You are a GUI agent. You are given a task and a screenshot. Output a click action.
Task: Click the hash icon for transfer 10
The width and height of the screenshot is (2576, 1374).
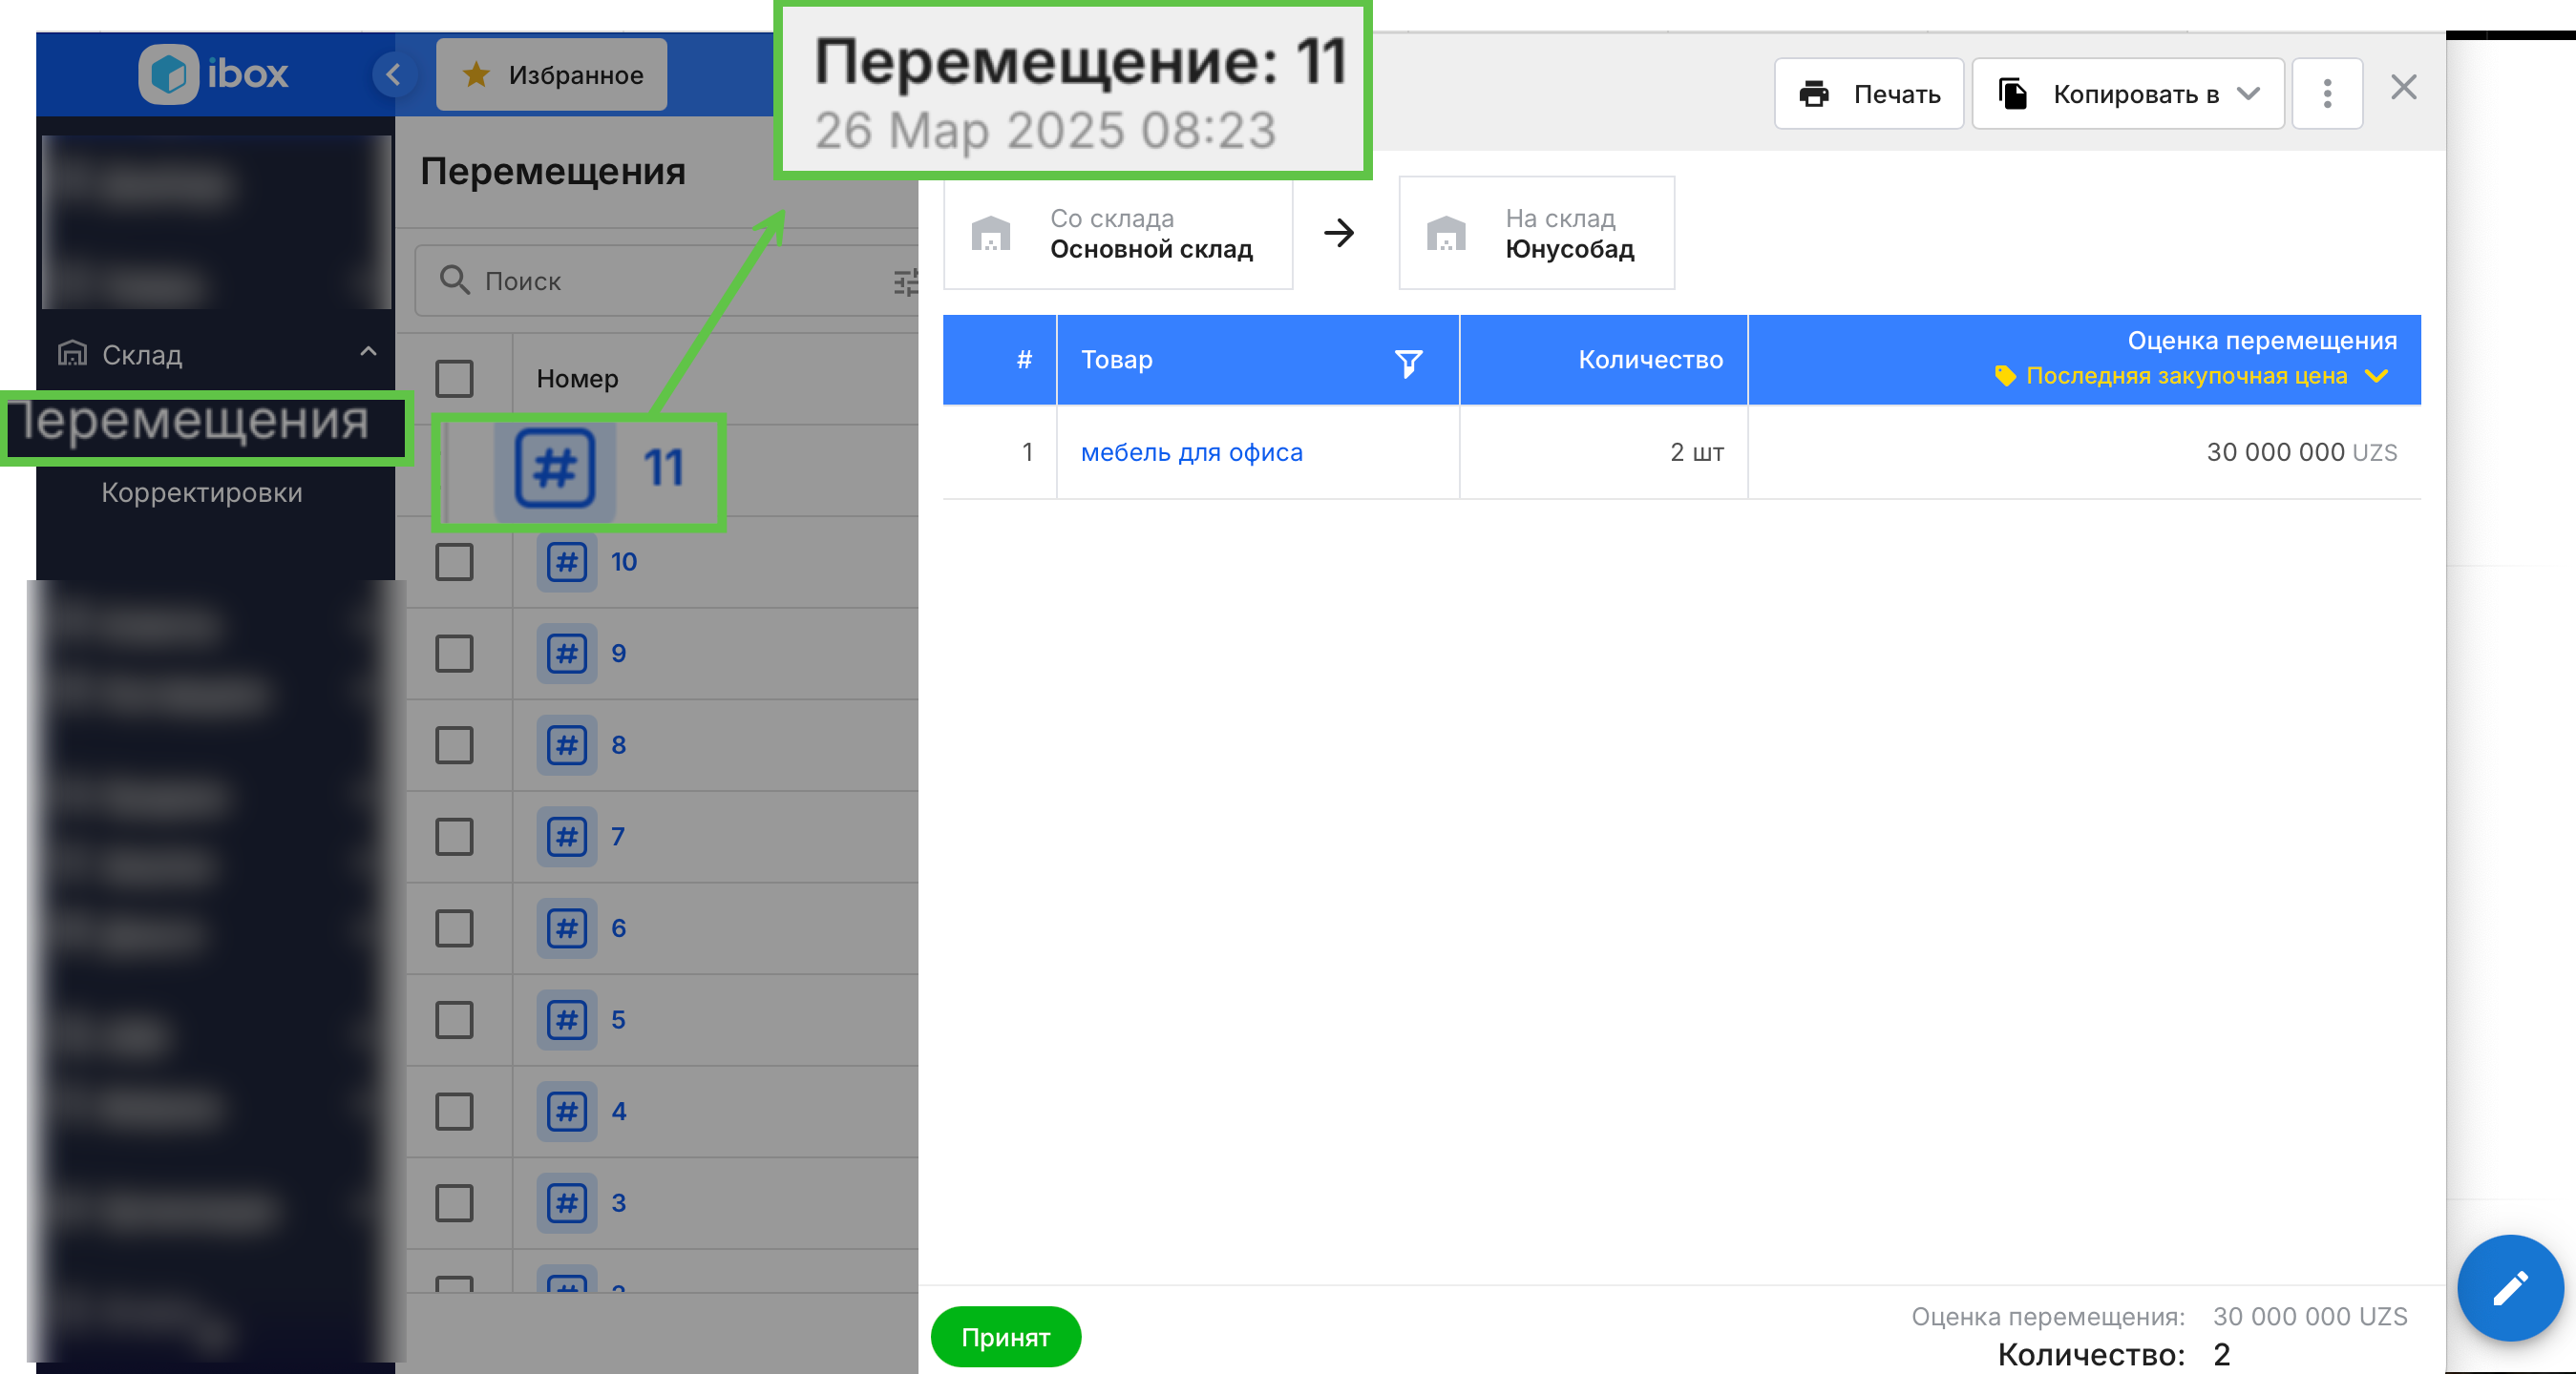click(x=566, y=562)
